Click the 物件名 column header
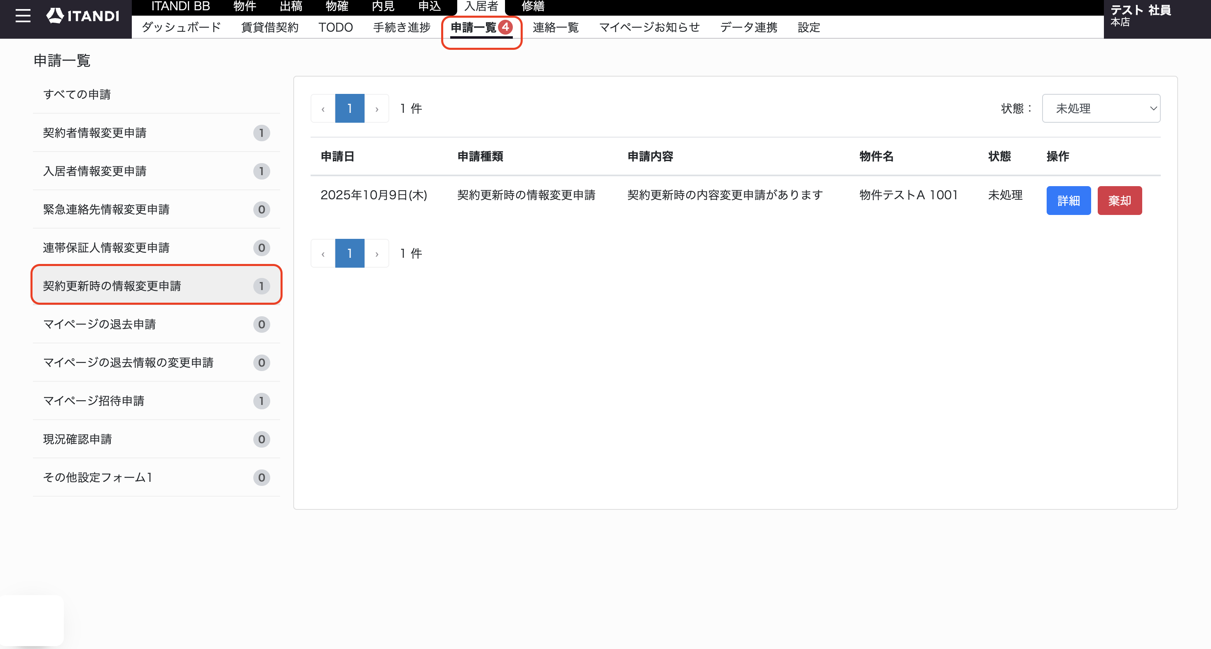Viewport: 1211px width, 649px height. point(876,156)
